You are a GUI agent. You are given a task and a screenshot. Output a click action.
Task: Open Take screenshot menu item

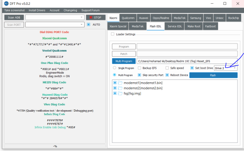click(15, 10)
